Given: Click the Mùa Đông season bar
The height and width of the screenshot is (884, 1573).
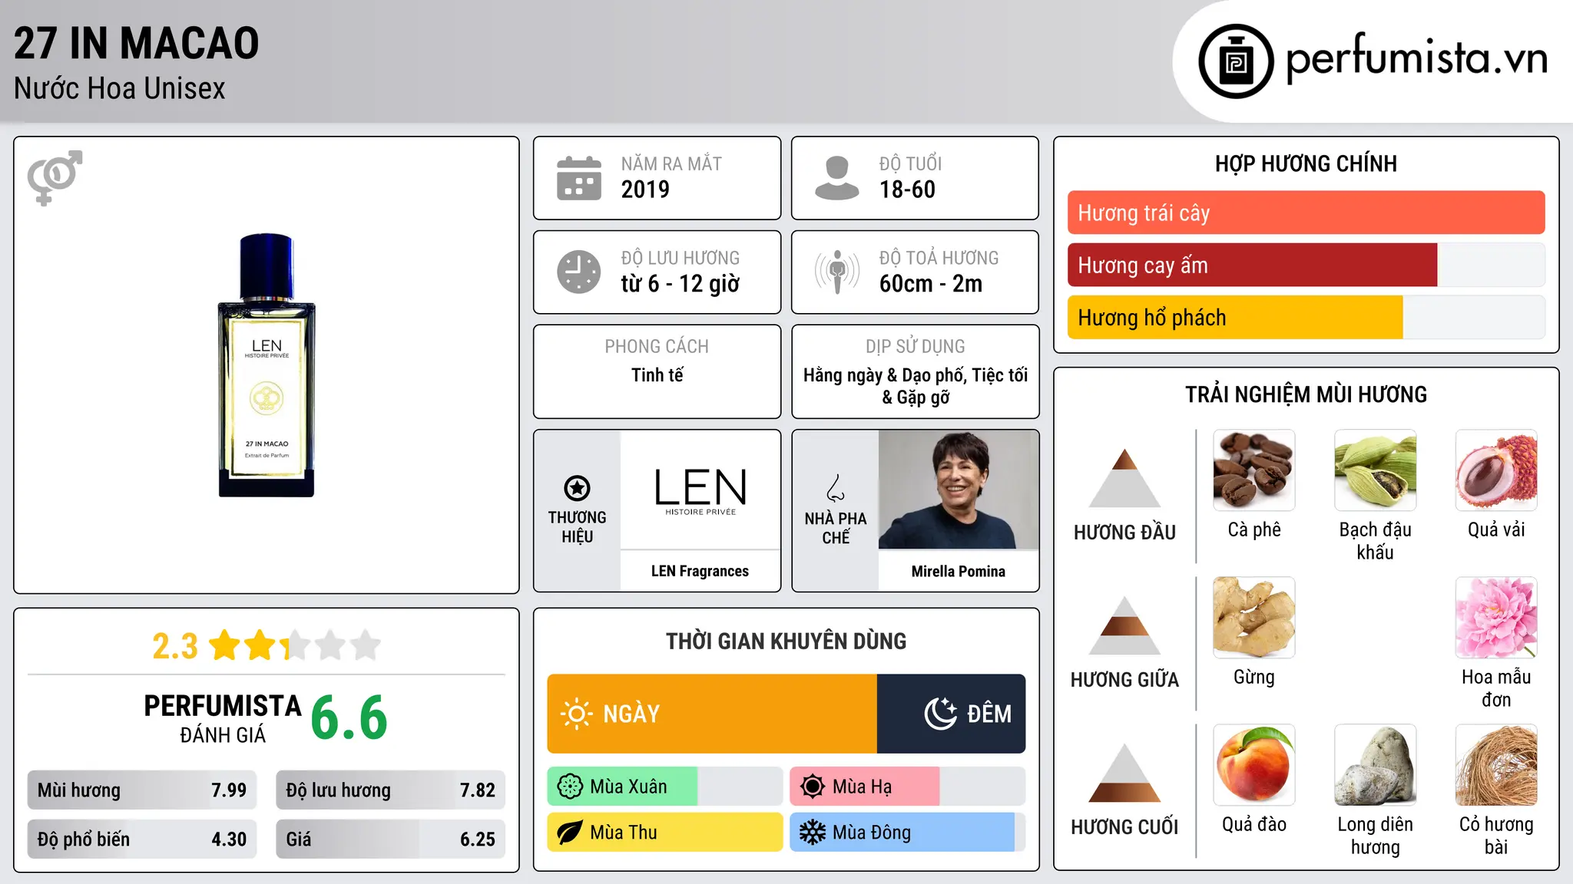Looking at the screenshot, I should point(907,833).
